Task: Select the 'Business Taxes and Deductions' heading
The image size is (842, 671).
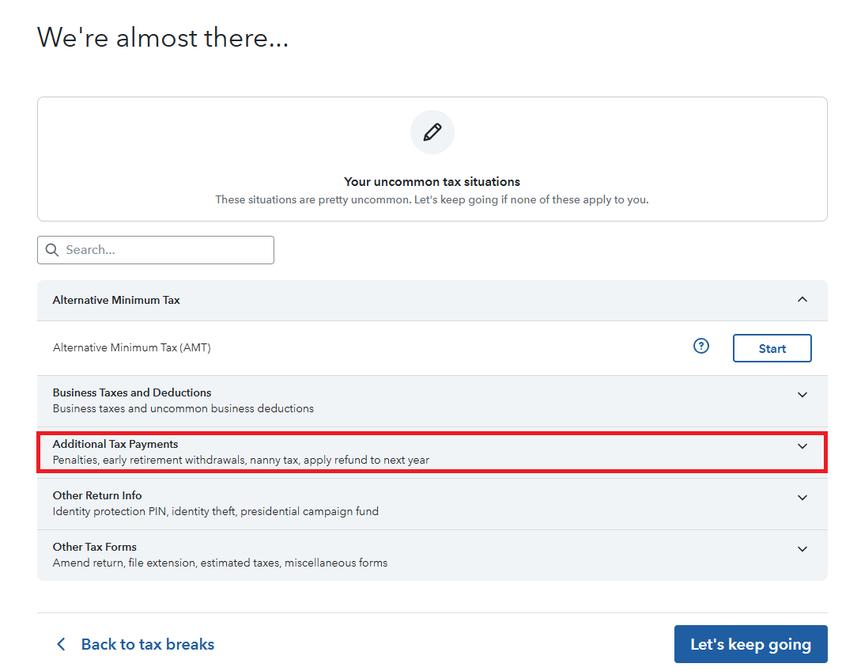Action: [x=132, y=392]
